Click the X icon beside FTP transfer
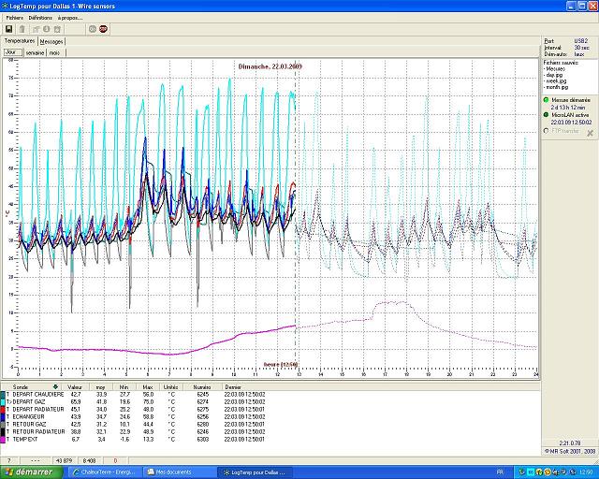 click(x=590, y=134)
